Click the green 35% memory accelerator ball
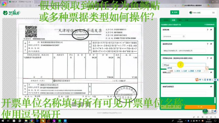 pyautogui.click(x=205, y=111)
